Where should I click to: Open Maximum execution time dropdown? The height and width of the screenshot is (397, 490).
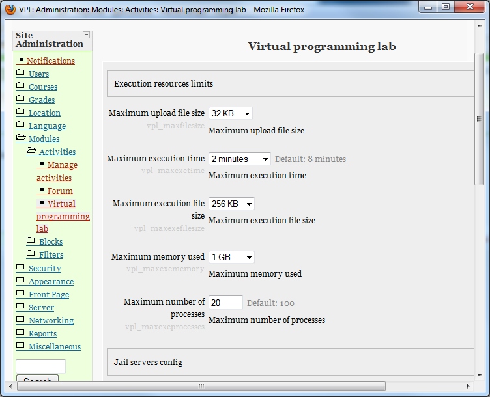coord(239,159)
